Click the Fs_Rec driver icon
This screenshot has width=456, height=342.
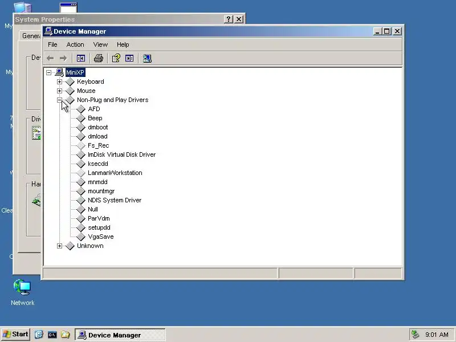pyautogui.click(x=81, y=145)
